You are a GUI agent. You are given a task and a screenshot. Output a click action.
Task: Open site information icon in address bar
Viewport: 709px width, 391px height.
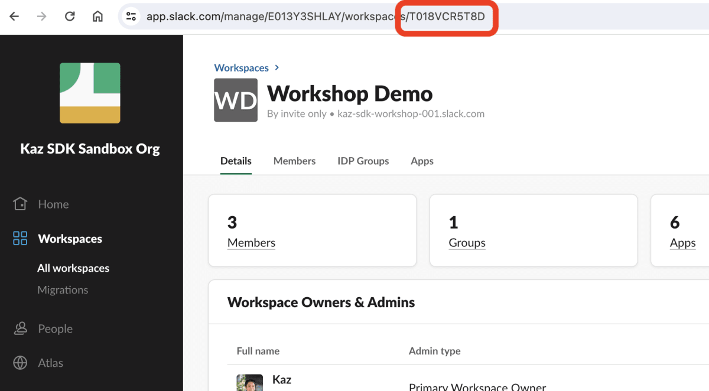(131, 17)
